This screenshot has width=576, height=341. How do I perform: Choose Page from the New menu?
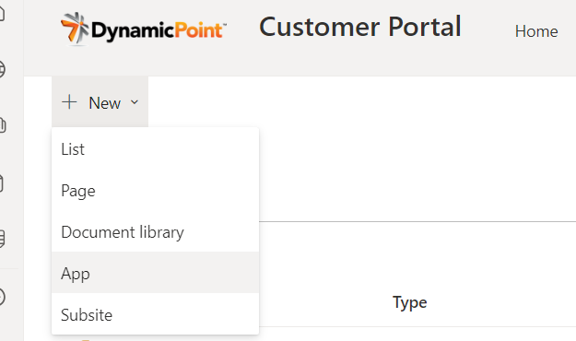pyautogui.click(x=156, y=191)
